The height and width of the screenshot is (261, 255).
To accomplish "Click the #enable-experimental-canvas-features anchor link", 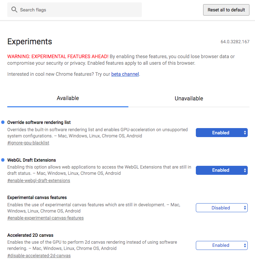I will [x=45, y=218].
